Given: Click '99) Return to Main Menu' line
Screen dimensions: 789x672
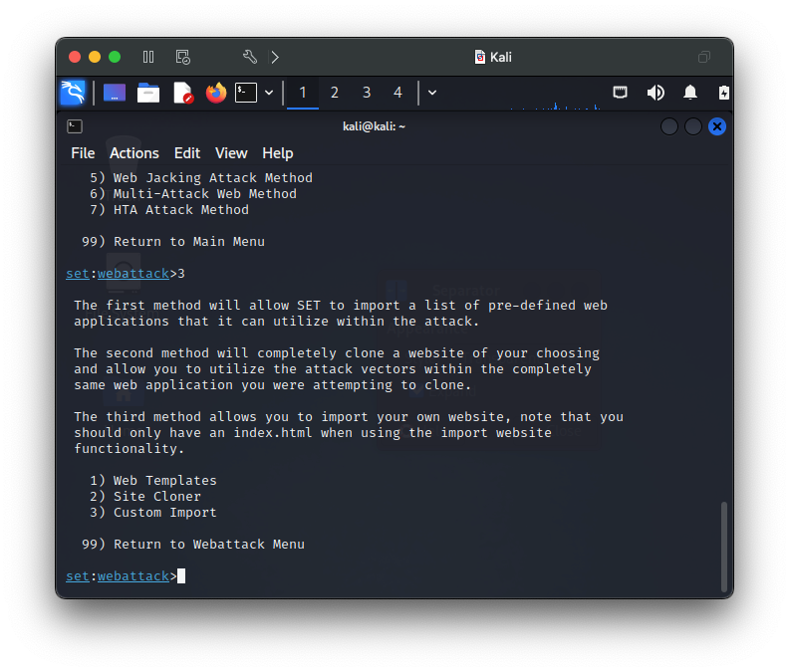Looking at the screenshot, I should click(173, 242).
